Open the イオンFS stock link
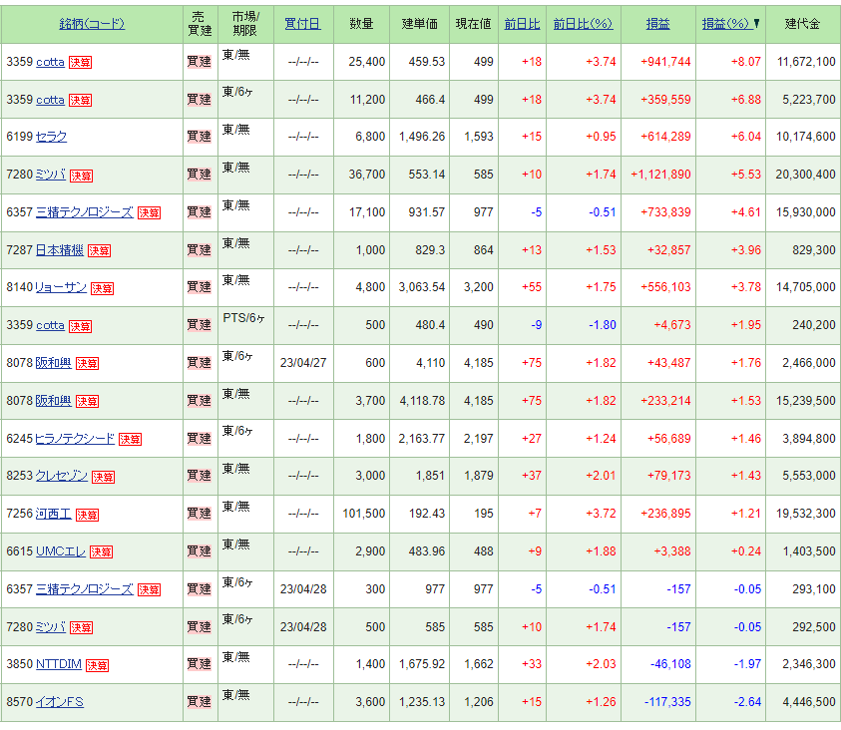 [x=60, y=702]
